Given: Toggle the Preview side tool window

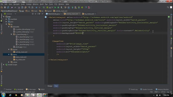Looking at the screenshot, I should click(x=171, y=41).
